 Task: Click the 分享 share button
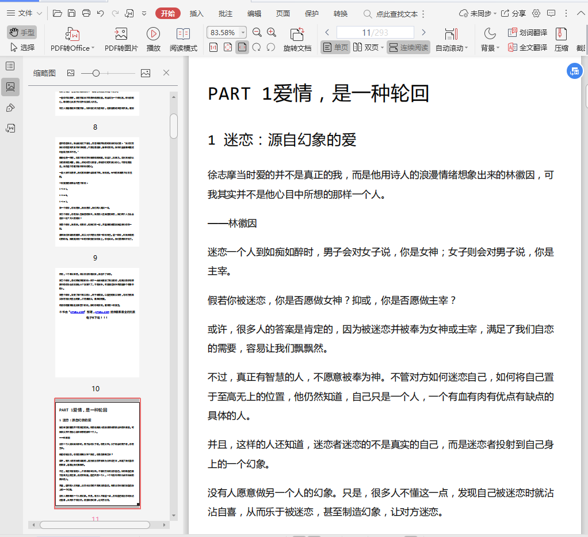click(513, 13)
